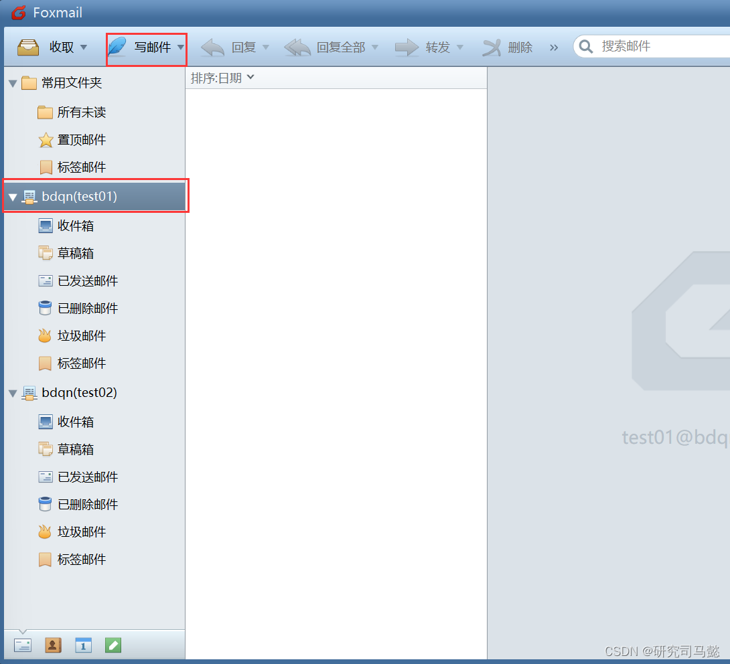Switch to the calendar view icon
This screenshot has height=664, width=730.
[83, 645]
